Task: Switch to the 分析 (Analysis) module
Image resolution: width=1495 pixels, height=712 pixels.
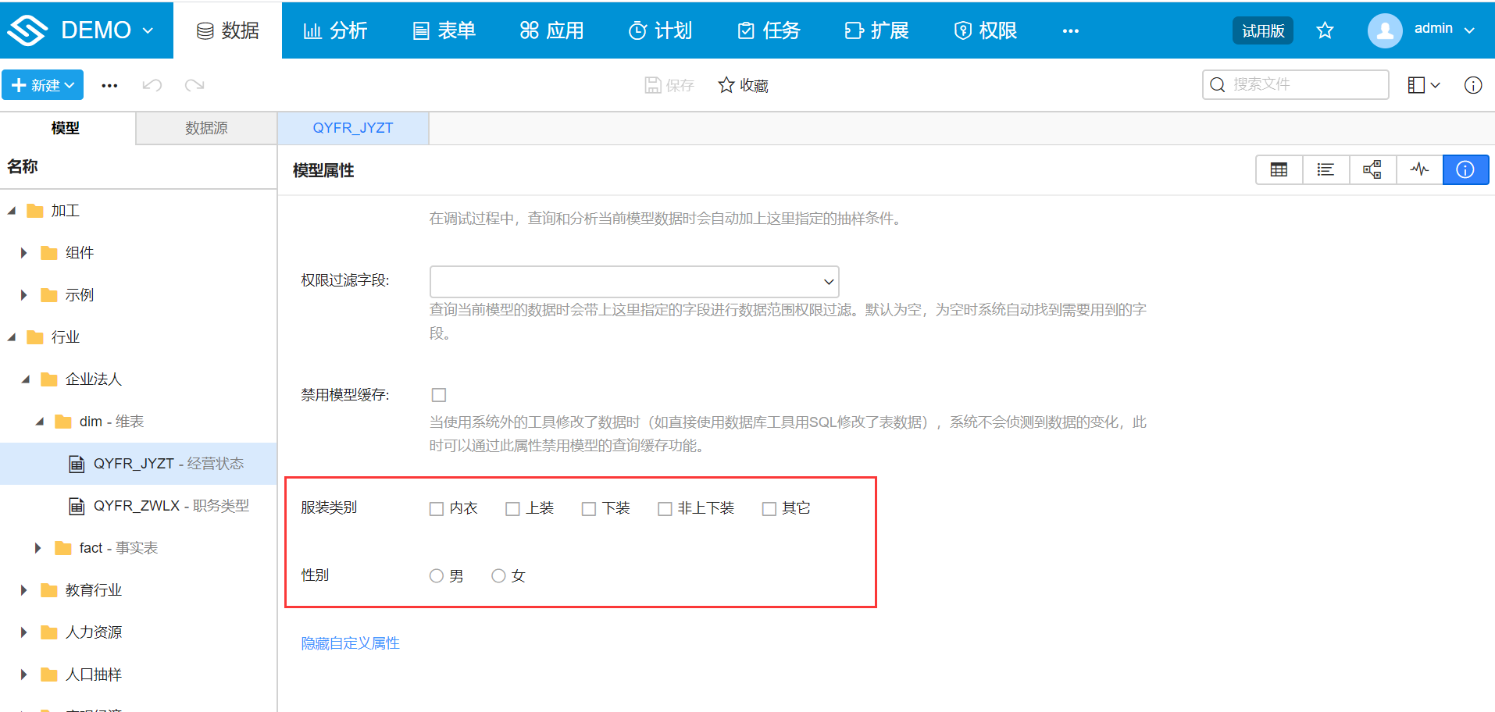Action: point(336,30)
